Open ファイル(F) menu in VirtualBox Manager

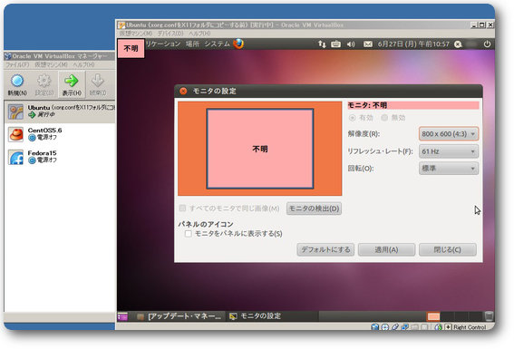click(18, 65)
